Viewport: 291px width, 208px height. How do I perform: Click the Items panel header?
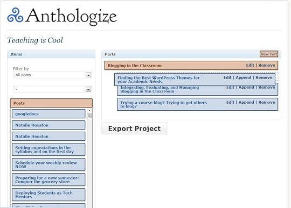51,54
